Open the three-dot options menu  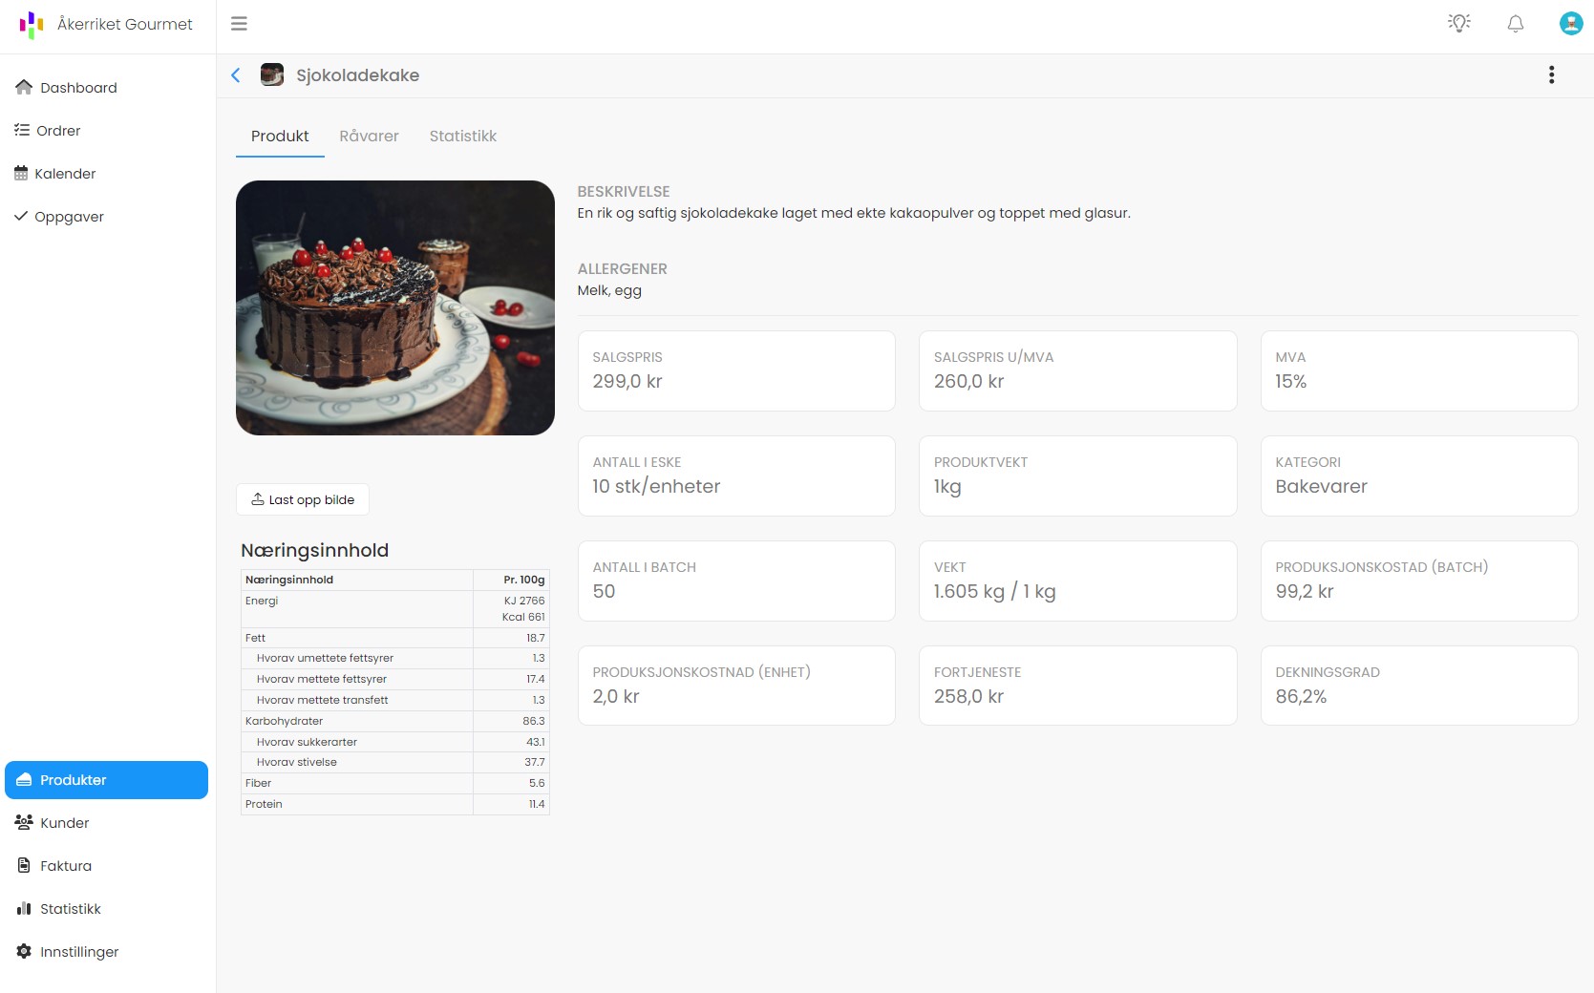(1551, 75)
